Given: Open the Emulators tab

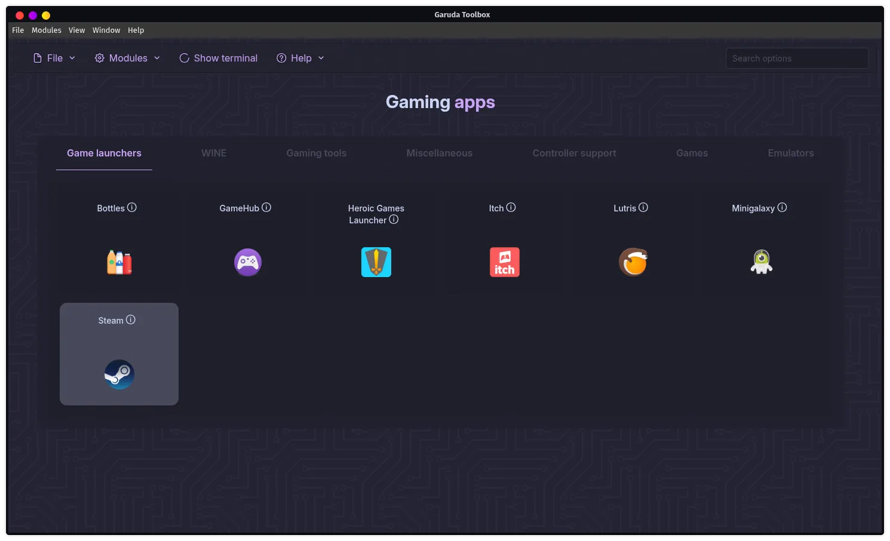Looking at the screenshot, I should pyautogui.click(x=791, y=153).
